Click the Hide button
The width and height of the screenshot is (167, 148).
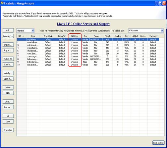[8, 93]
